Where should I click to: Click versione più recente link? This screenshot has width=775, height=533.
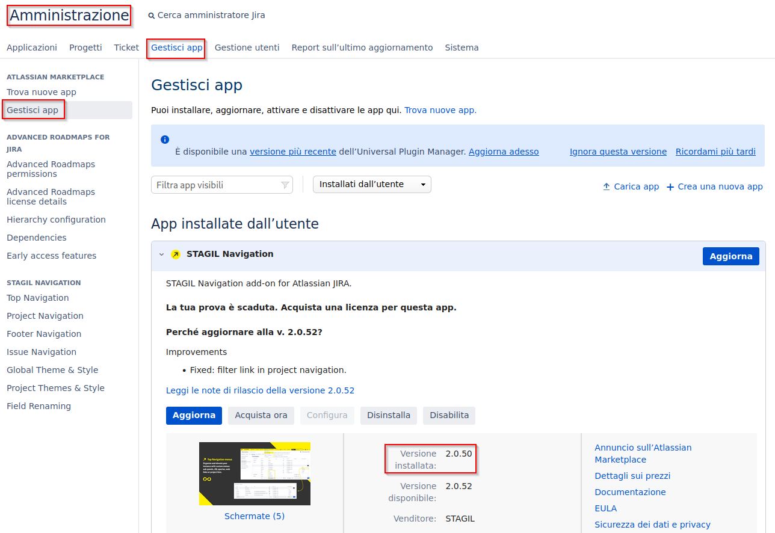pos(293,152)
